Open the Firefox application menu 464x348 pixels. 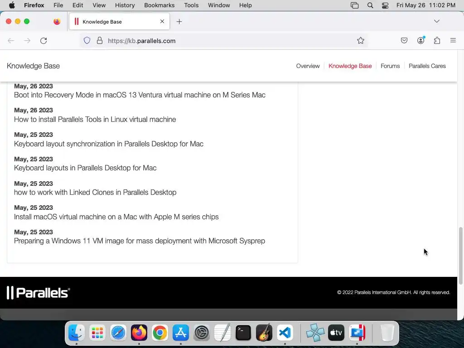coord(34,5)
